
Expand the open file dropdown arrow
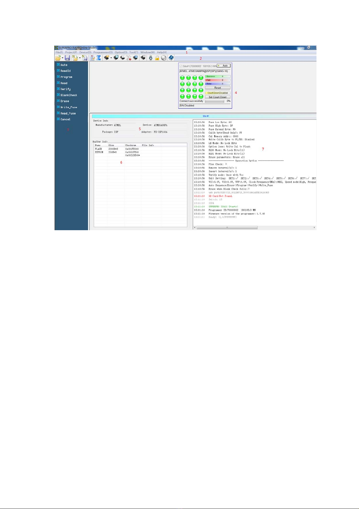[63, 58]
